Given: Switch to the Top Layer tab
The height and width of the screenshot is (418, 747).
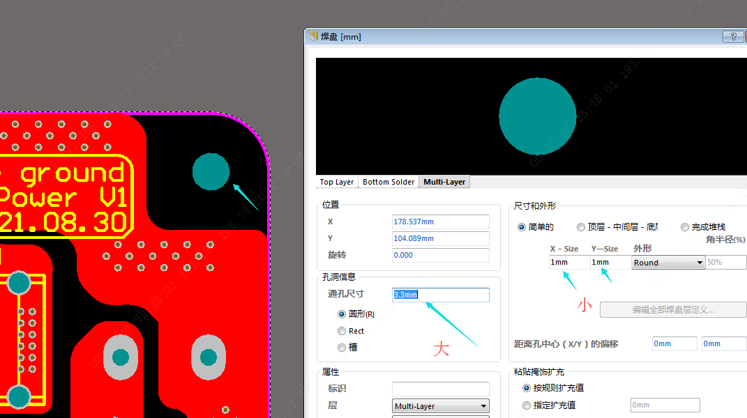Looking at the screenshot, I should [337, 182].
